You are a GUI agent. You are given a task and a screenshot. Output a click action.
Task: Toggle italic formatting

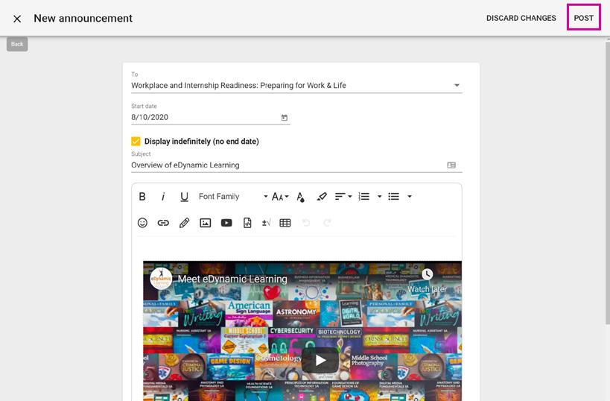[x=163, y=197]
